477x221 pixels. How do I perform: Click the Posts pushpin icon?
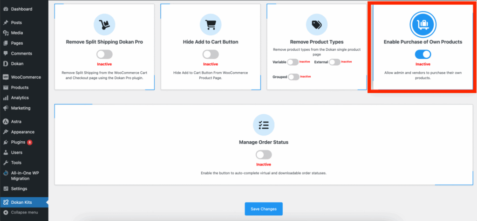[x=6, y=22]
